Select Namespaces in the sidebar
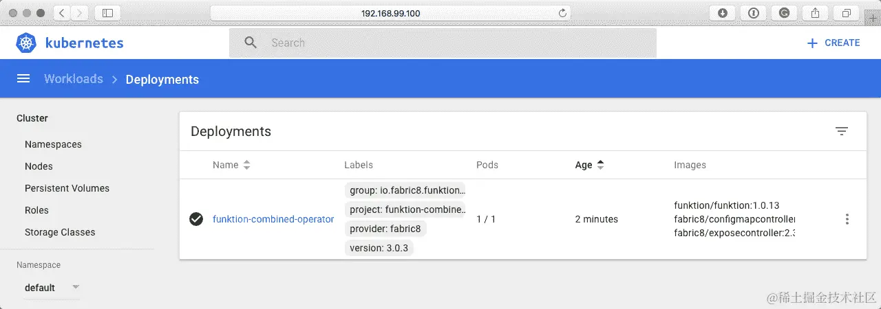The height and width of the screenshot is (309, 881). tap(53, 144)
